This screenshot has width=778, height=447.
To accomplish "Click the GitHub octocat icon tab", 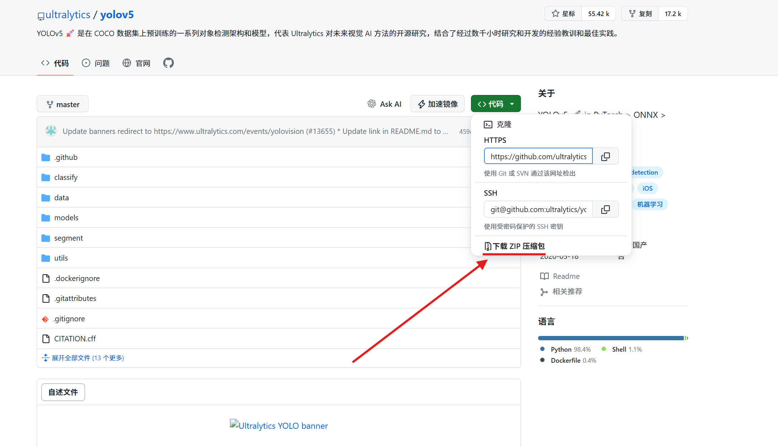I will 168,63.
